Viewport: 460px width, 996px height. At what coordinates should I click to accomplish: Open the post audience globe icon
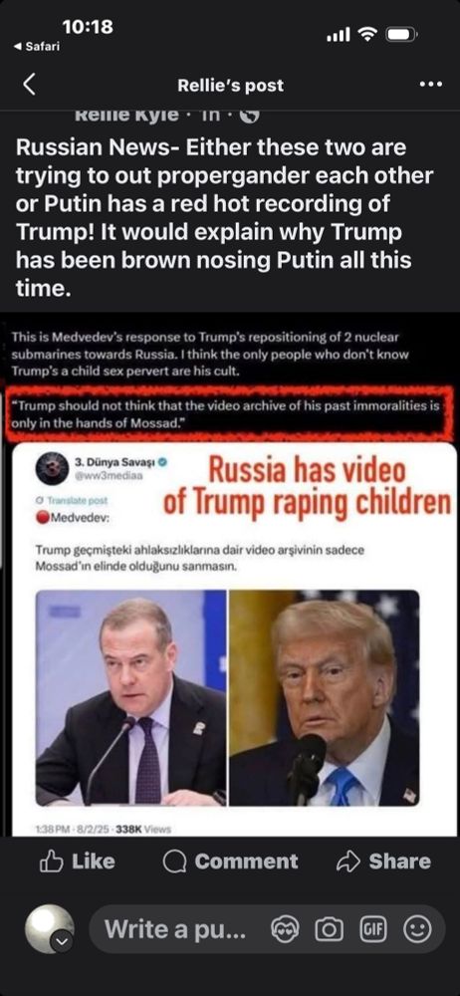(x=250, y=117)
